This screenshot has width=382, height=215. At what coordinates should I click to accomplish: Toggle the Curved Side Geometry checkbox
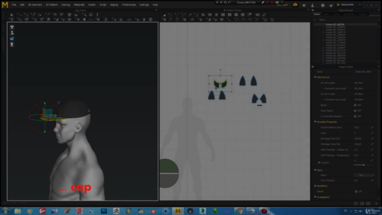(355, 116)
